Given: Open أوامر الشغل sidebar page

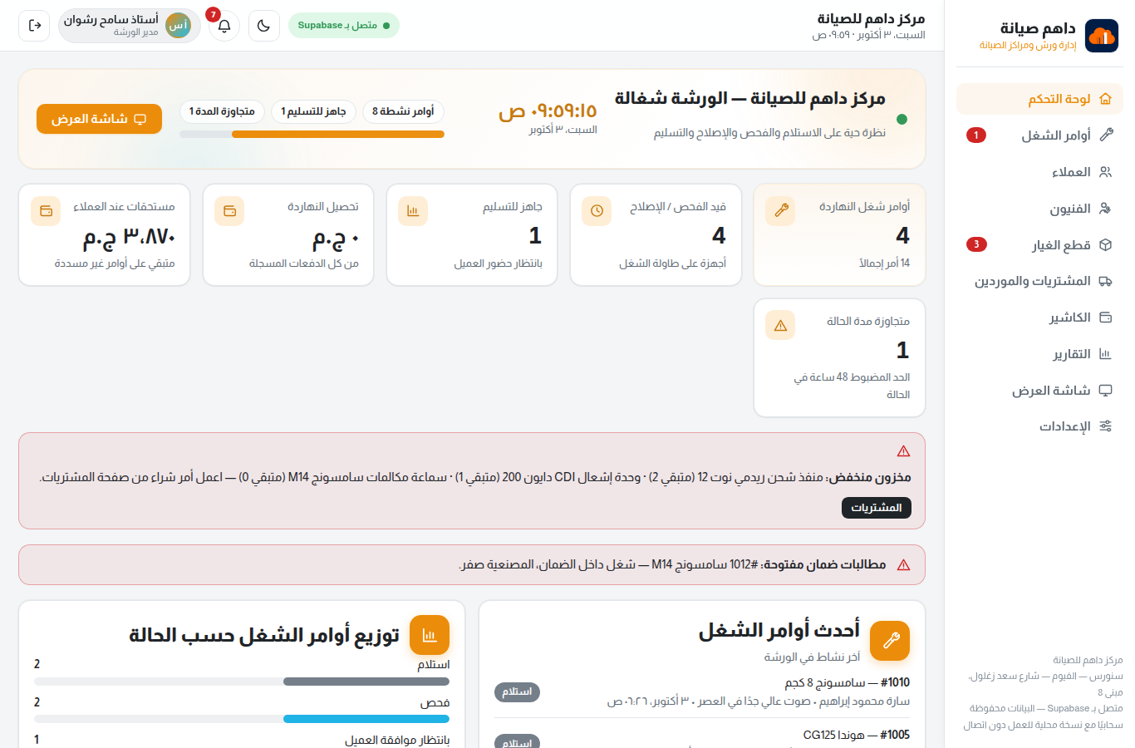Looking at the screenshot, I should (x=1039, y=135).
